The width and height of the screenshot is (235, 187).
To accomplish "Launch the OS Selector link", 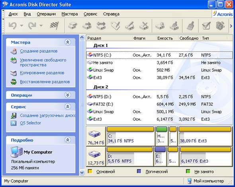I will 30,123.
